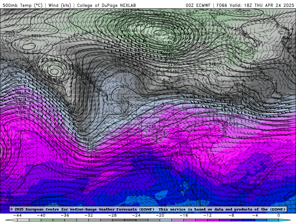Screen dimensions: 296x222
Task: Click the 5190 height contour label
Action: [x=168, y=48]
